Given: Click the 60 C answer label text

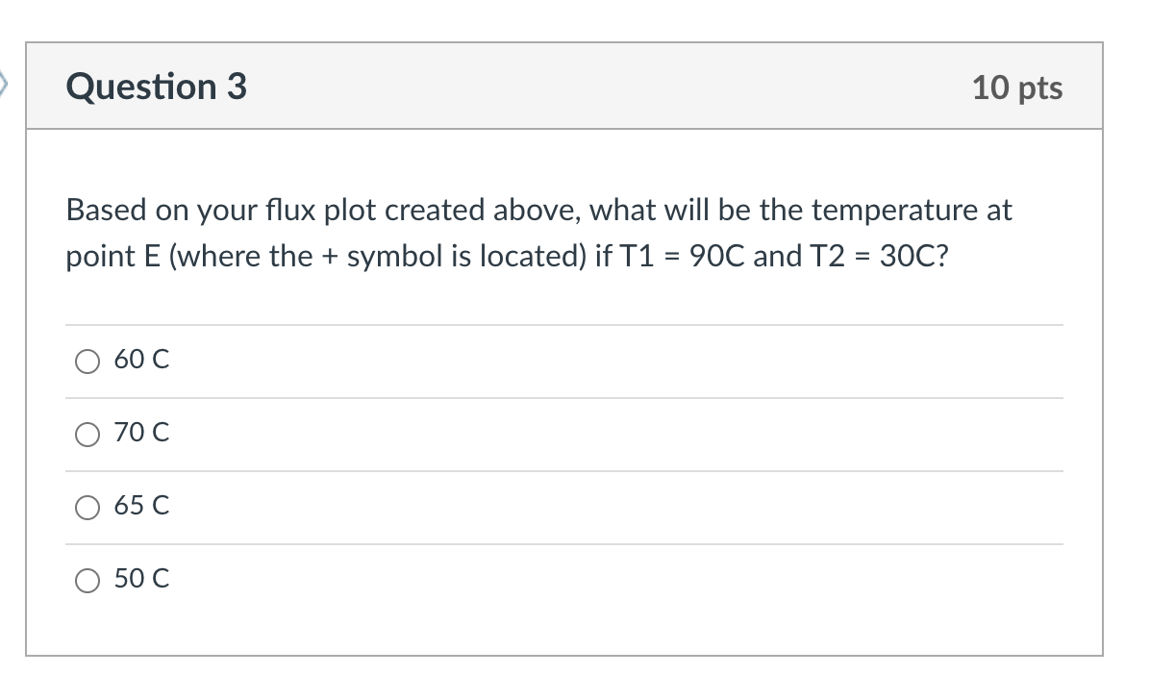Looking at the screenshot, I should [140, 361].
